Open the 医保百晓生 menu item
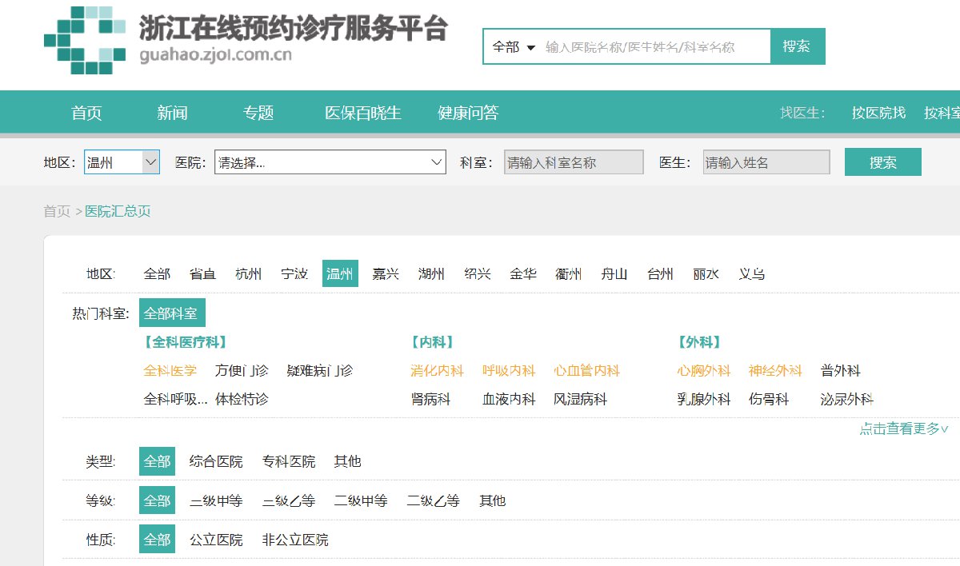 coord(362,113)
